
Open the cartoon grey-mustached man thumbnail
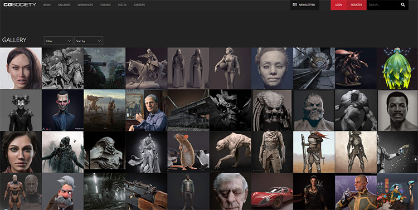(x=62, y=192)
